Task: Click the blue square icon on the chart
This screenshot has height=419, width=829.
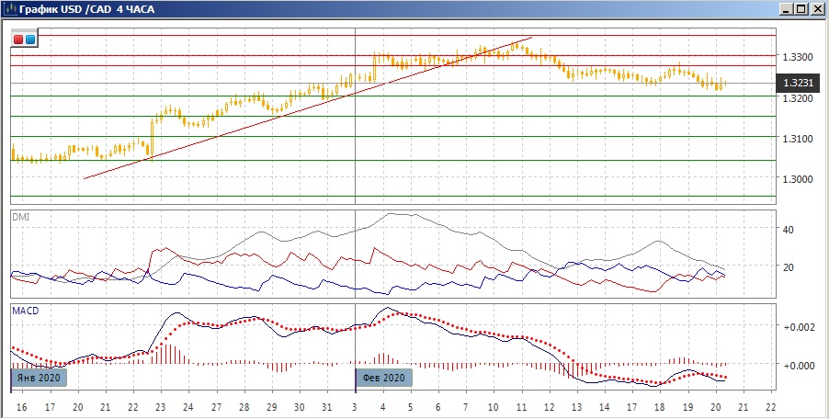Action: click(x=30, y=40)
